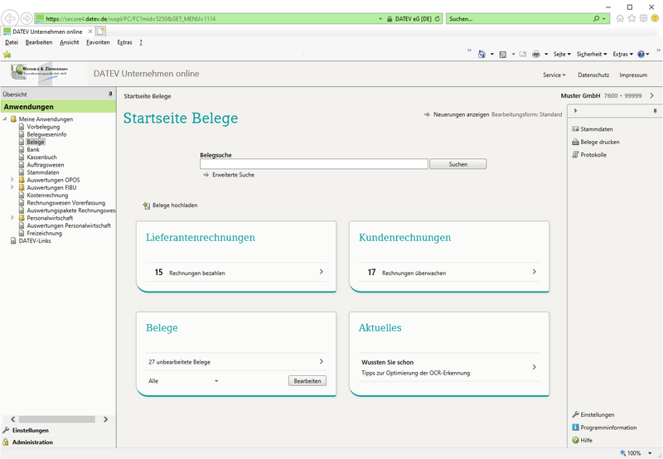663x459 pixels.
Task: Open Einstellungen in the left bottom panel
Action: [x=26, y=430]
